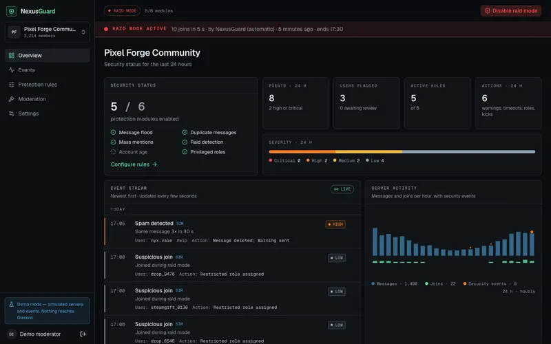Click the Disable raid mode button
The width and height of the screenshot is (551, 344).
click(511, 11)
